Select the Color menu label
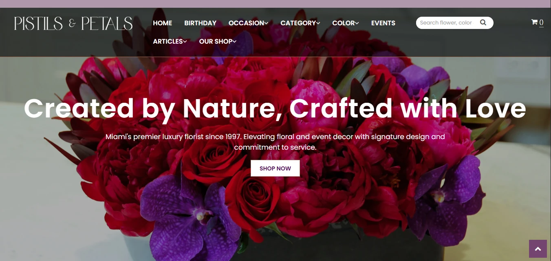 tap(344, 23)
